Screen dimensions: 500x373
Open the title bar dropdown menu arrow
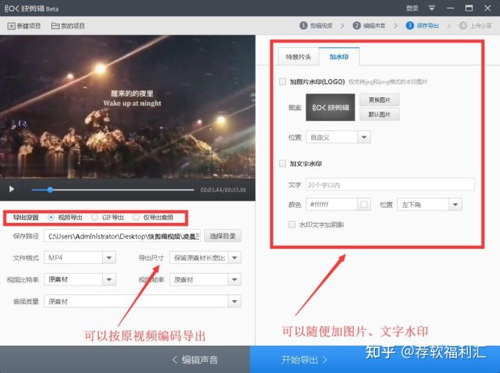(x=431, y=8)
